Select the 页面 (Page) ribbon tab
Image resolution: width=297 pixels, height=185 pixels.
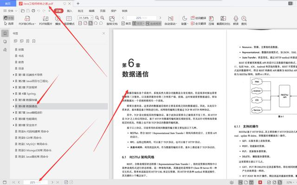click(x=103, y=11)
